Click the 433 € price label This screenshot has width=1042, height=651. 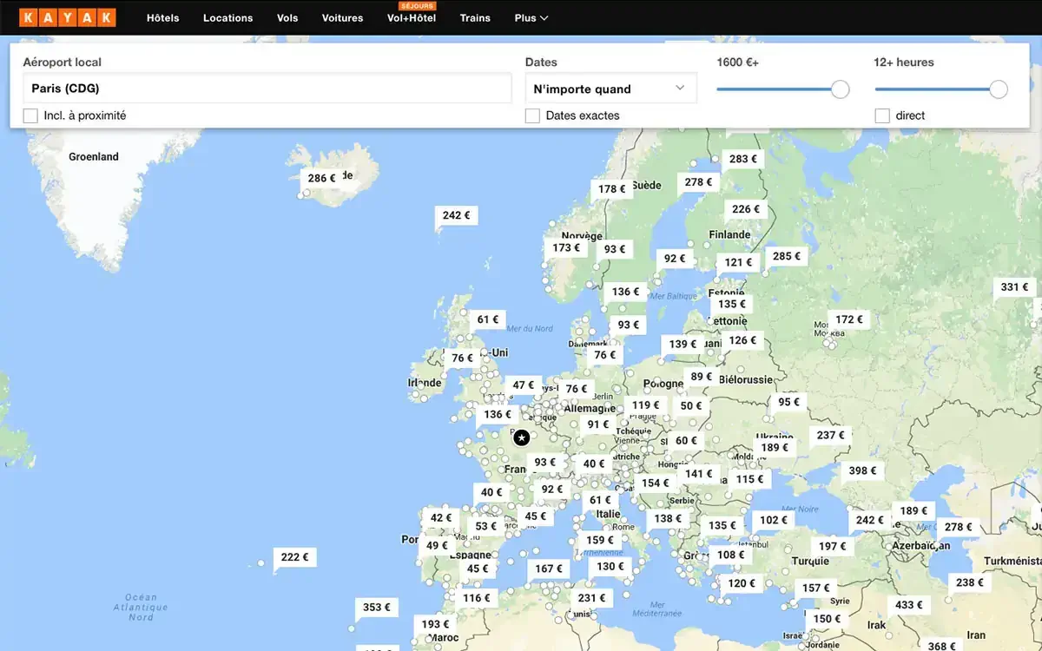point(909,605)
